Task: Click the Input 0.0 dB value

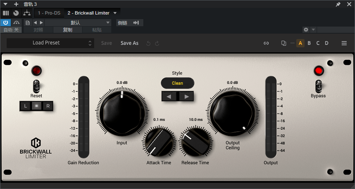Action: pos(122,83)
